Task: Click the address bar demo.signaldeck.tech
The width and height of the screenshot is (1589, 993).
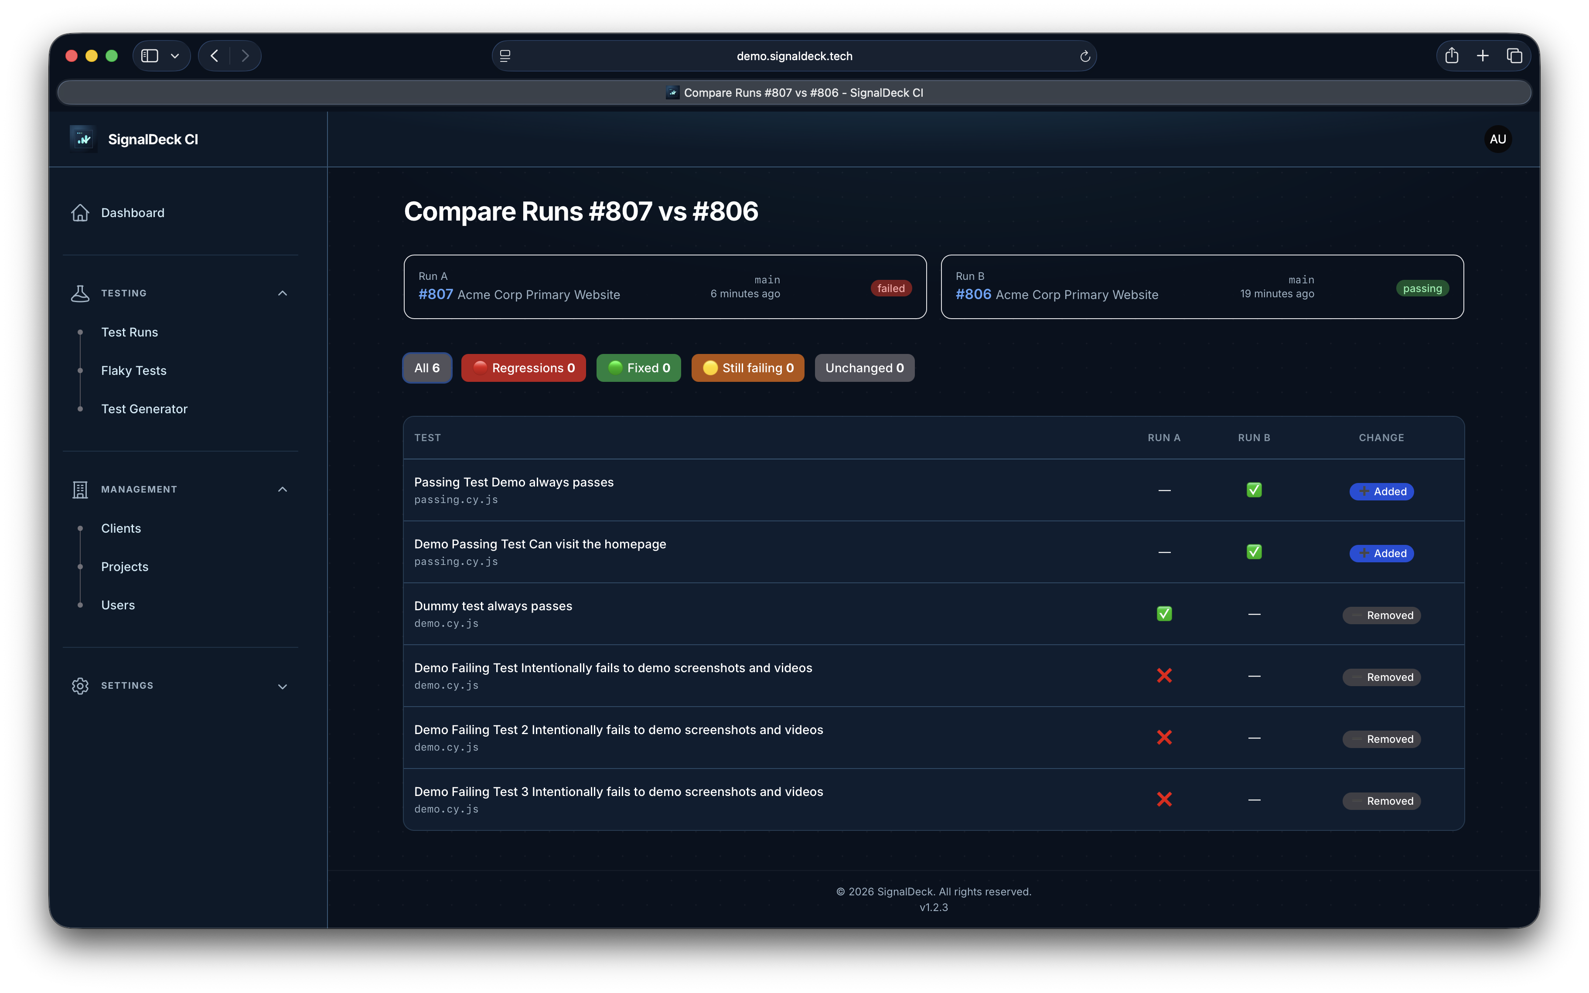Action: click(794, 56)
